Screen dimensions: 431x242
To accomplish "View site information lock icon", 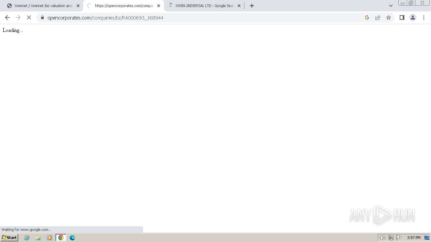I will tap(42, 17).
